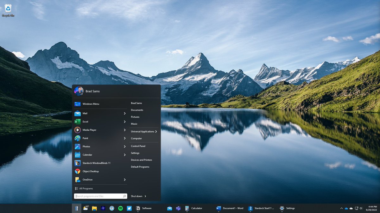380x213 pixels.
Task: Launch Stardock WindowBlinds 11
Action: point(100,163)
